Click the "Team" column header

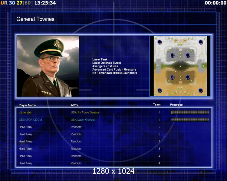click(157, 104)
